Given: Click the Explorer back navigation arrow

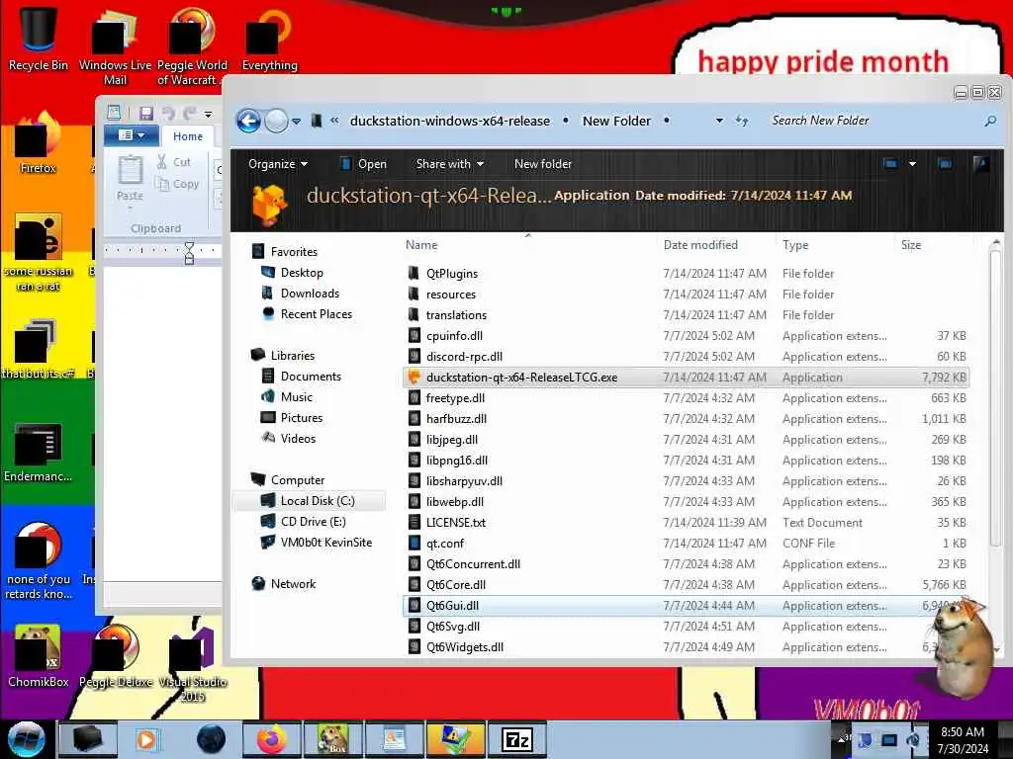Looking at the screenshot, I should [x=248, y=121].
